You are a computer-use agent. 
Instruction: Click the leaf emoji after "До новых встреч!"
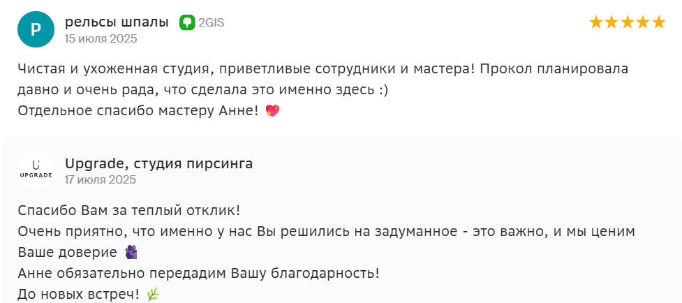(x=153, y=295)
